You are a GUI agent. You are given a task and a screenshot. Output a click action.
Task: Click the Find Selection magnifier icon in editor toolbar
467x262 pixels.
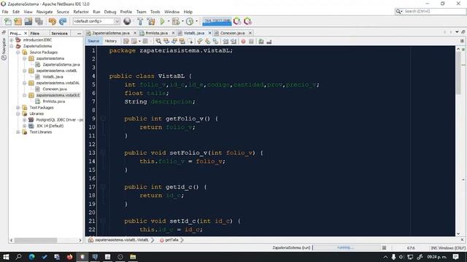pos(158,41)
